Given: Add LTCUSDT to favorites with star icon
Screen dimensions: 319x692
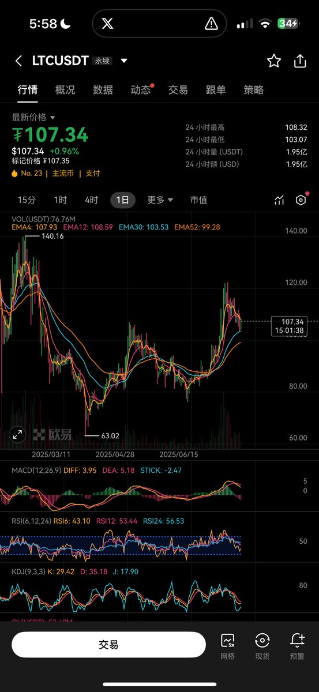Looking at the screenshot, I should coord(274,61).
